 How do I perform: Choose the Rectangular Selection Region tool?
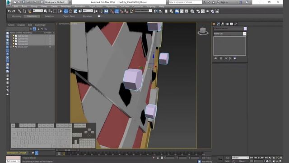pos(55,11)
